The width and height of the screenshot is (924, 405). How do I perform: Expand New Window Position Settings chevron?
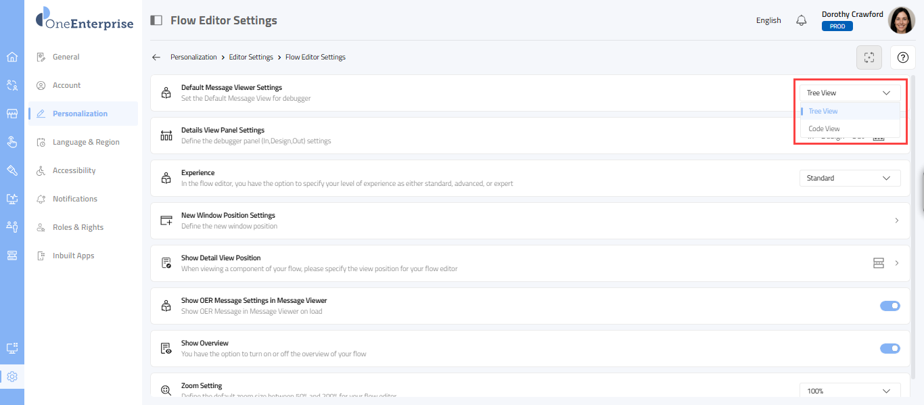point(897,220)
